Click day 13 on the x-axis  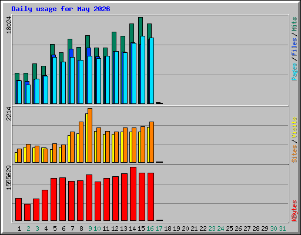point(123,229)
